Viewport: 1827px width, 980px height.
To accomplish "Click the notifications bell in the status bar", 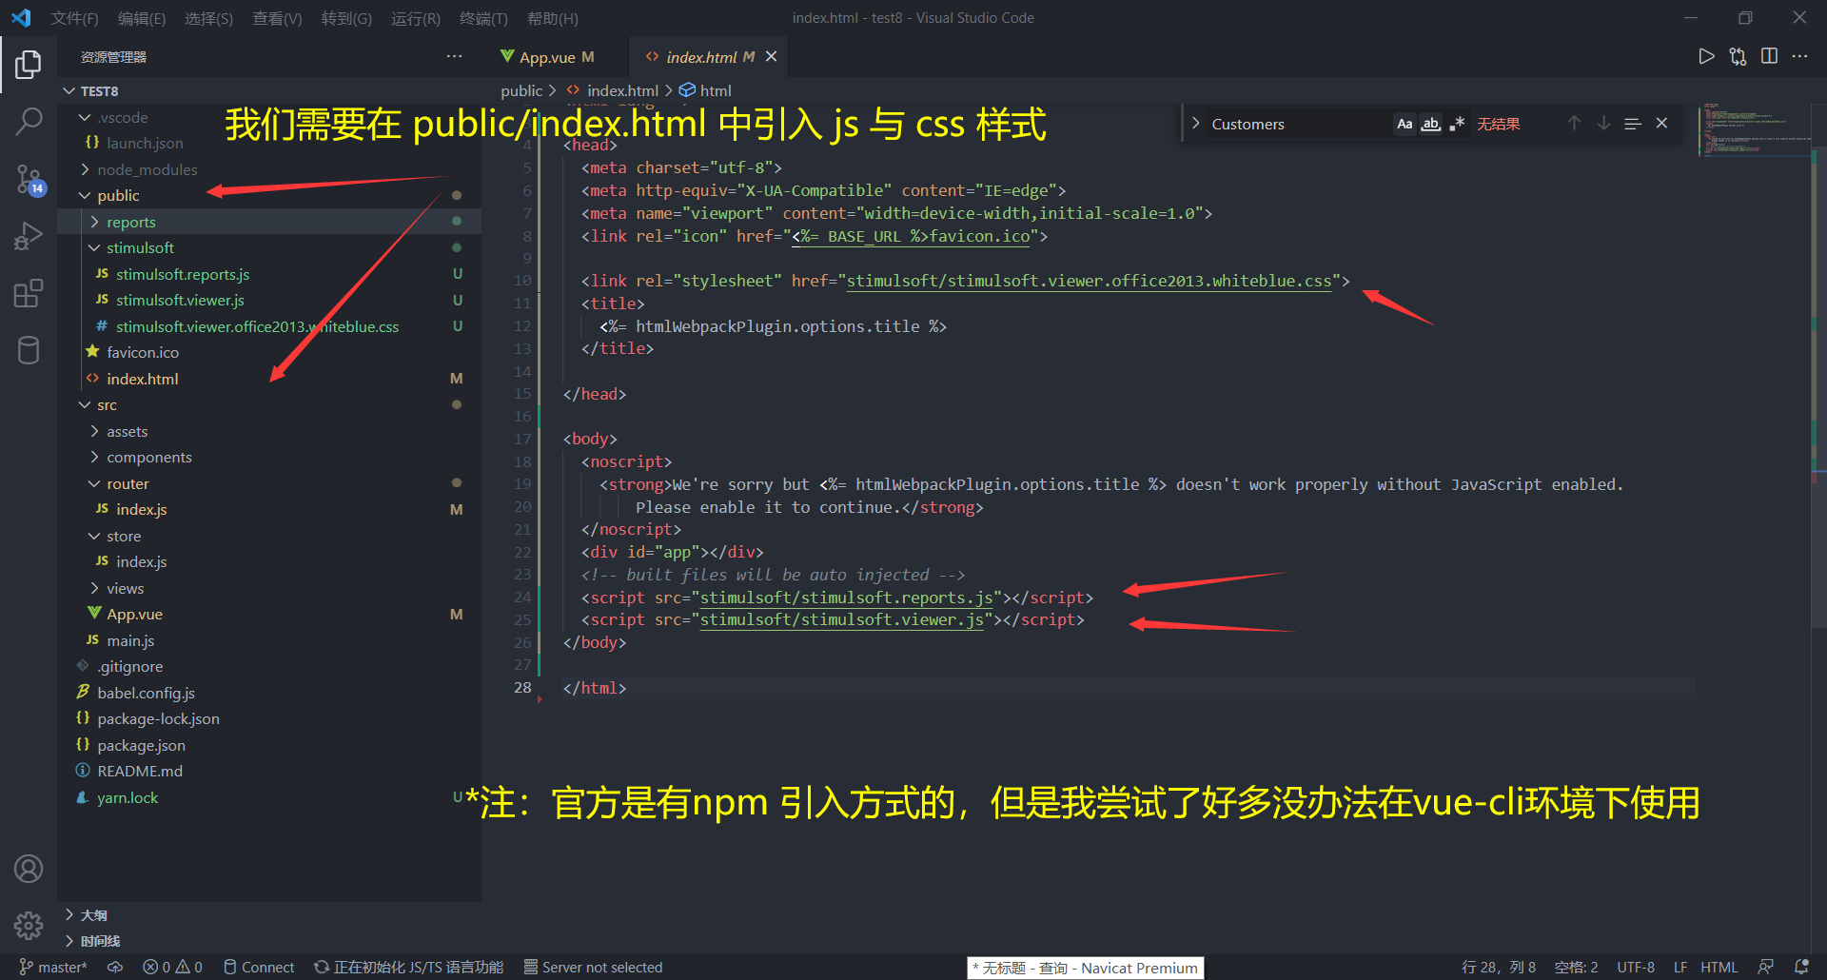I will (x=1801, y=967).
